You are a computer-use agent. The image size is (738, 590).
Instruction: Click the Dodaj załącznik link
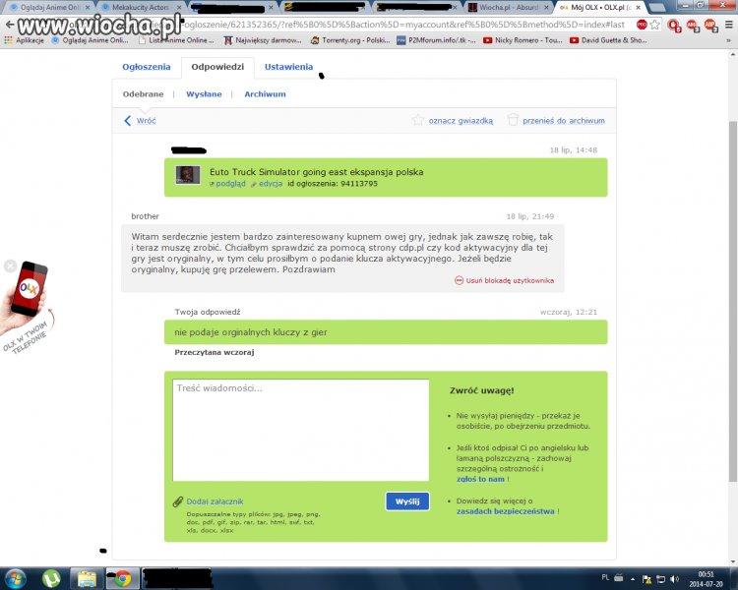coord(215,501)
